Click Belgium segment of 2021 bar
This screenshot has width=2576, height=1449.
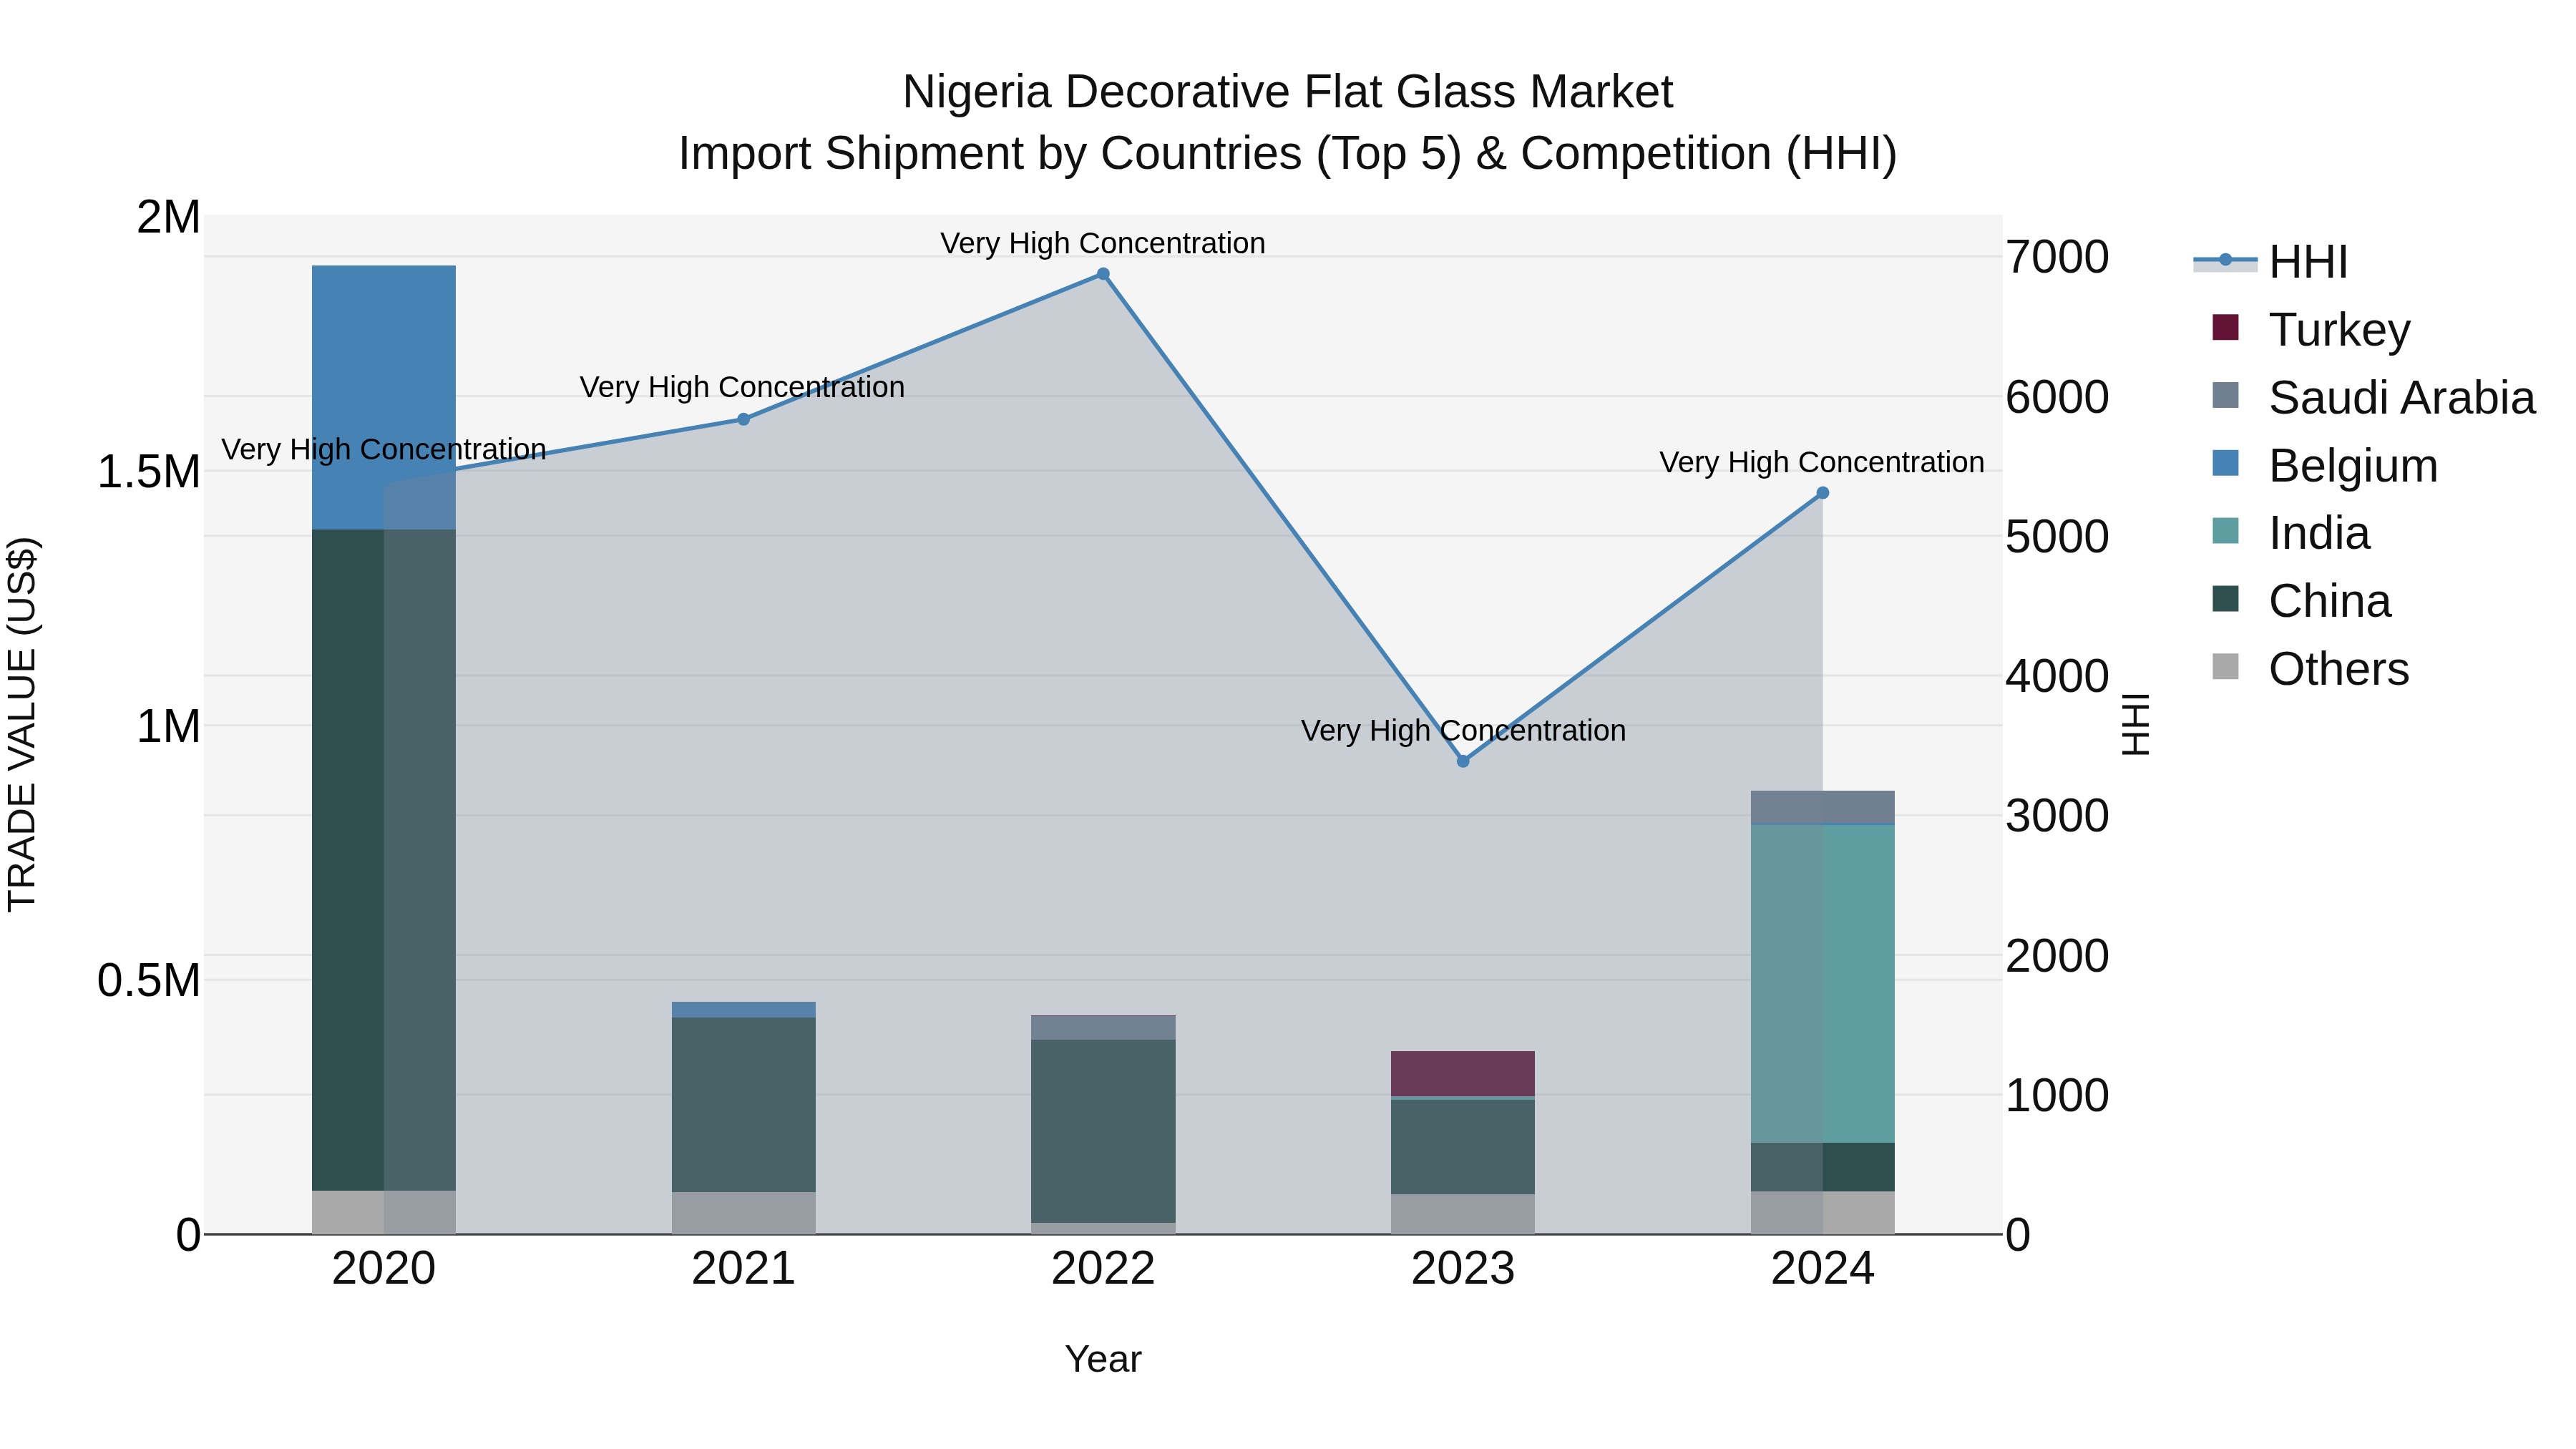743,1009
